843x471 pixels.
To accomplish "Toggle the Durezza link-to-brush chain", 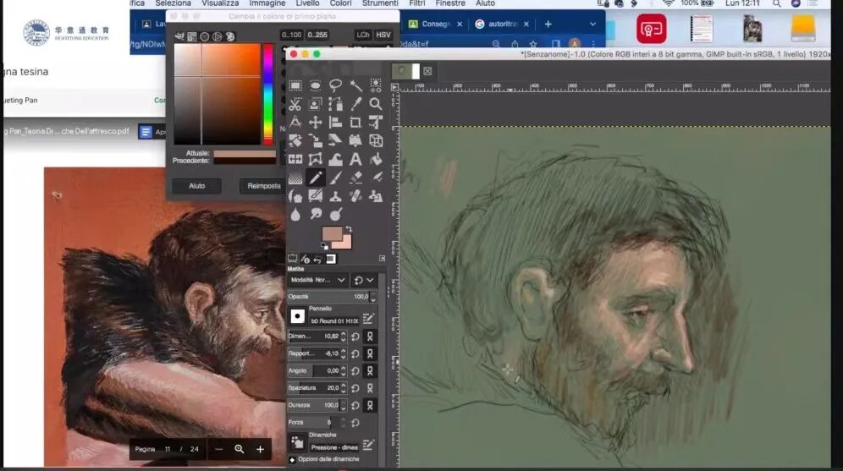I will [370, 406].
